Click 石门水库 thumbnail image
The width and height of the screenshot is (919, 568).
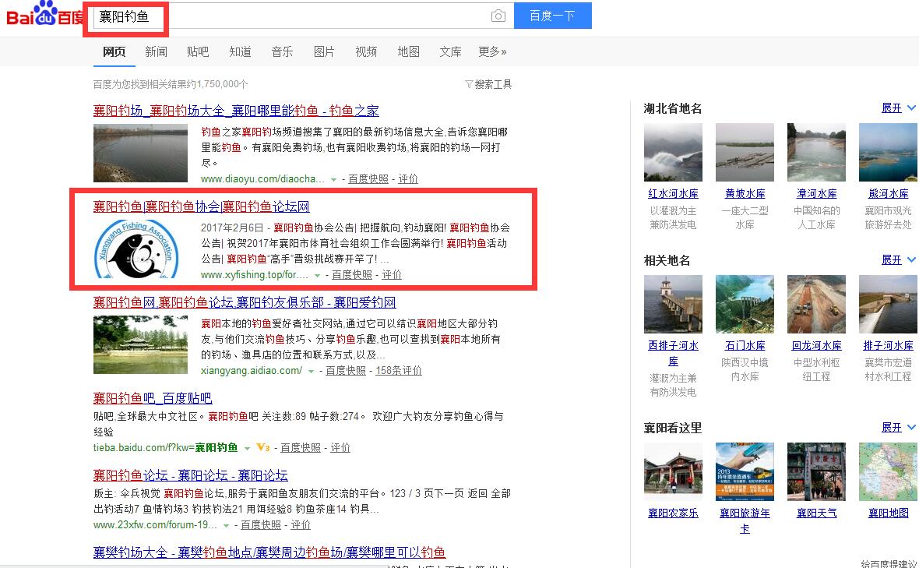745,304
